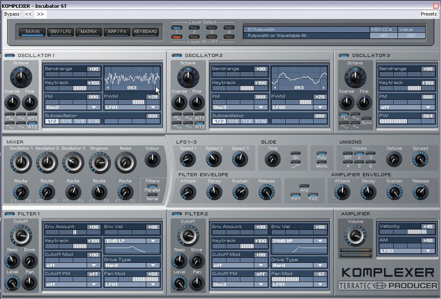Enable Oscillator 3 Sync

point(367,118)
